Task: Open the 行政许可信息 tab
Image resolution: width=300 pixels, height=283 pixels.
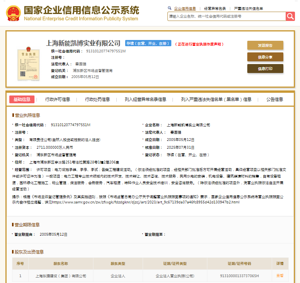Action: (58, 99)
